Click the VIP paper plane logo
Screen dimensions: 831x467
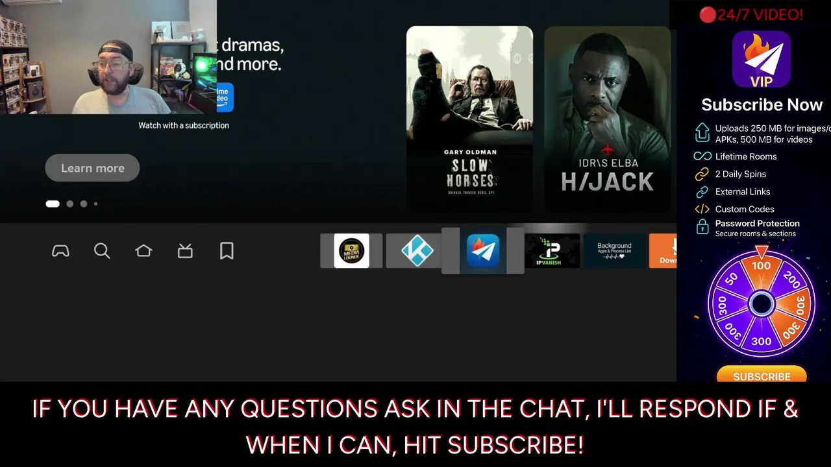762,59
